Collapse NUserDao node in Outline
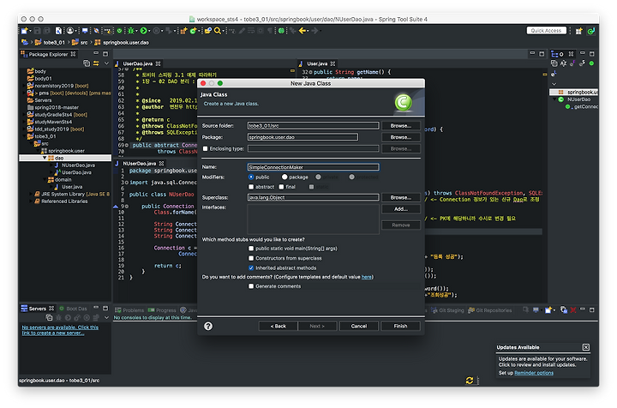This screenshot has width=617, height=408. (554, 99)
